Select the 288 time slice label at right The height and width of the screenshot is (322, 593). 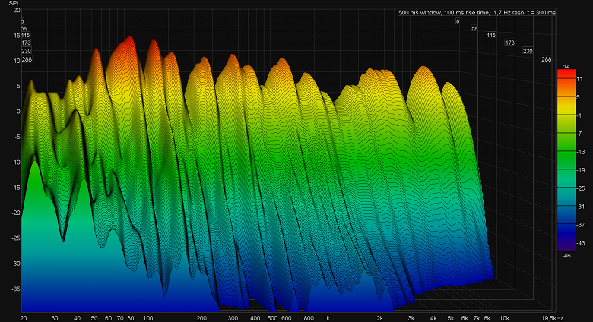[x=546, y=59]
